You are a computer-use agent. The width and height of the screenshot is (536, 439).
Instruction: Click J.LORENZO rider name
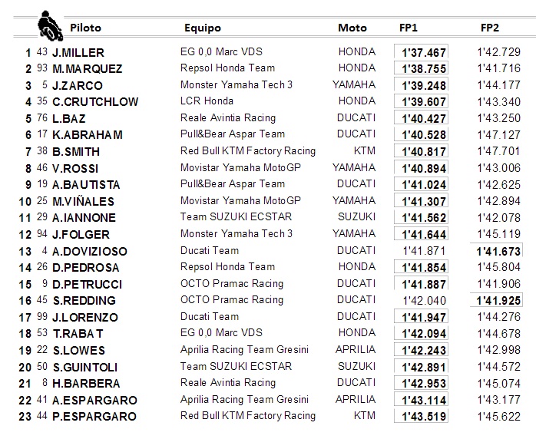[x=85, y=318]
